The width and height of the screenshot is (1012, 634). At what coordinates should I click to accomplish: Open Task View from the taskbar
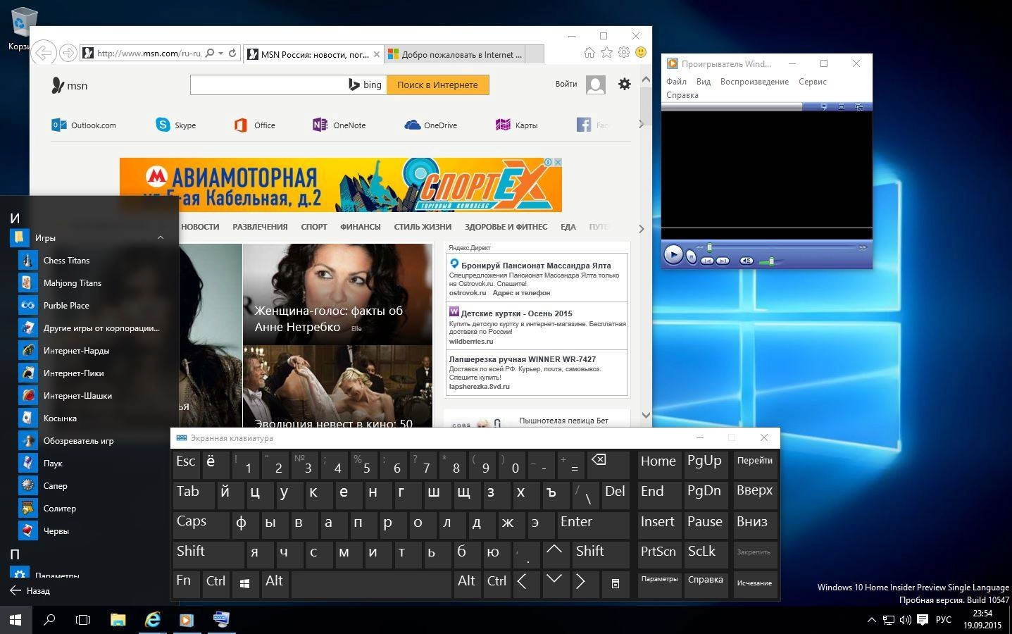tap(83, 620)
